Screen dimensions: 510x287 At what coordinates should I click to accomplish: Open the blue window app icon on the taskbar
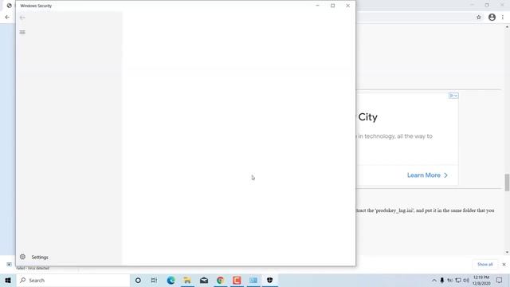(x=253, y=280)
